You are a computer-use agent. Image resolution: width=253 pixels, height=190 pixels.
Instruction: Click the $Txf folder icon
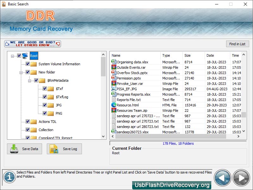(x=51, y=89)
